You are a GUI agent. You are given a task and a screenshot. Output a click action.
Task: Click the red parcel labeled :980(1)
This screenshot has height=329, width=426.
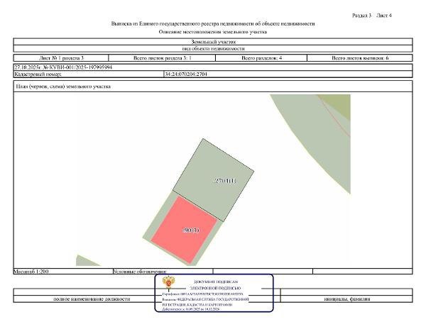[184, 230]
